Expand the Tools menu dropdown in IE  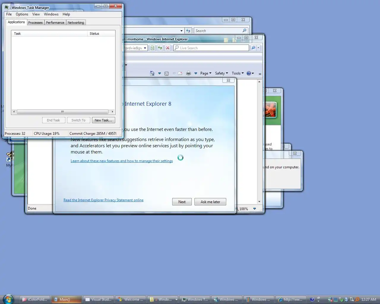pos(238,73)
